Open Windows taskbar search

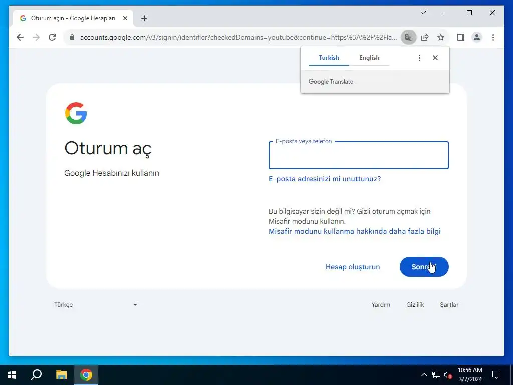36,375
